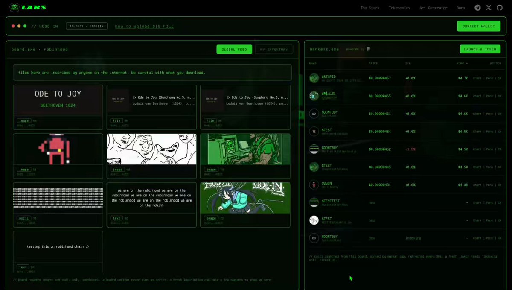Image resolution: width=512 pixels, height=290 pixels.
Task: Click the $BBUN token avatar
Action: 314,185
